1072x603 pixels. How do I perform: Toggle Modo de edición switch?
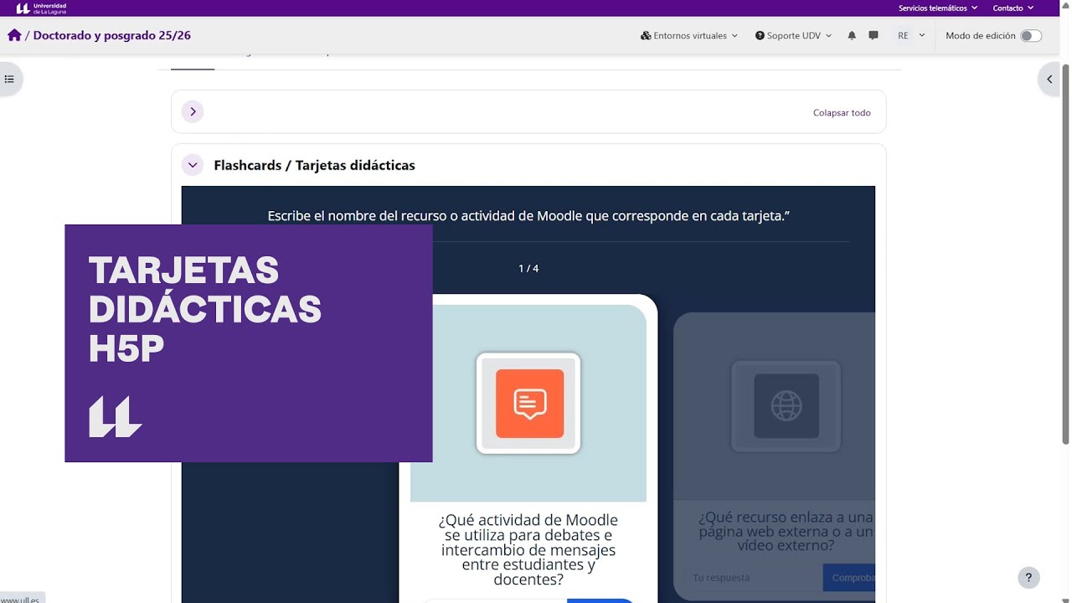coord(1031,35)
